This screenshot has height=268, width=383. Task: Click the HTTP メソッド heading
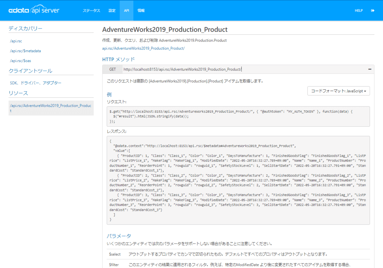pyautogui.click(x=118, y=59)
